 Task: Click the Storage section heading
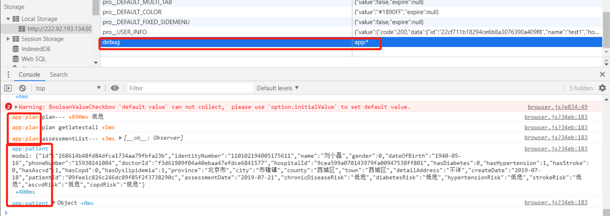click(x=14, y=7)
